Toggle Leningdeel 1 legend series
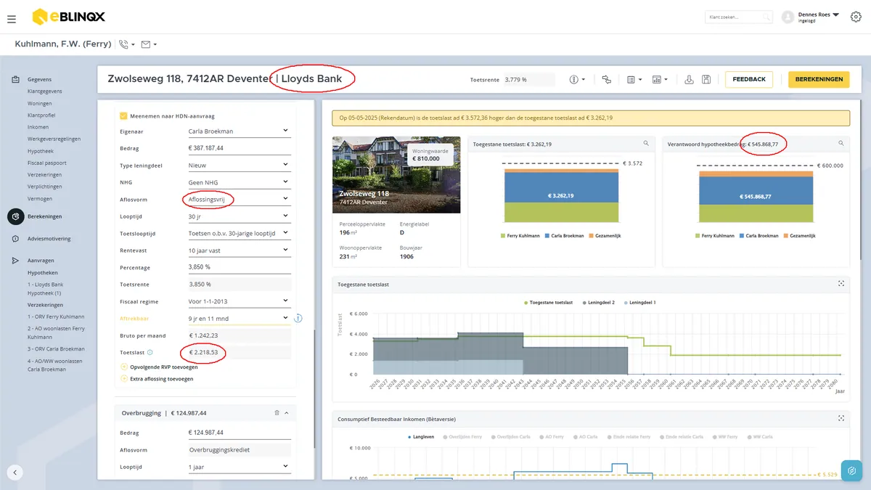This screenshot has width=871, height=490. tap(639, 302)
